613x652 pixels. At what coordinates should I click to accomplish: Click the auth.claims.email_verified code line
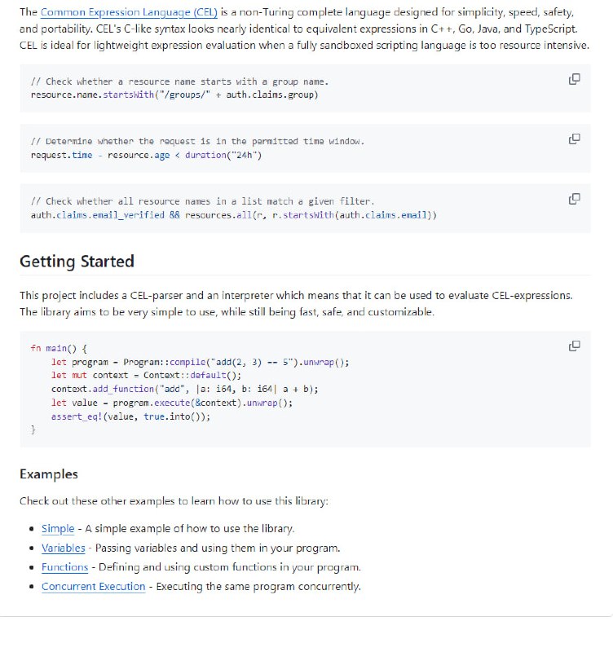click(x=233, y=215)
